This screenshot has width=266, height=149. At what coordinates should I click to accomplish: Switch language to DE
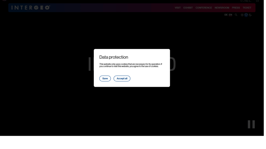(226, 15)
